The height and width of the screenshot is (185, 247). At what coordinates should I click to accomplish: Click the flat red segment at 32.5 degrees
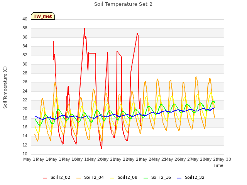[92, 53]
